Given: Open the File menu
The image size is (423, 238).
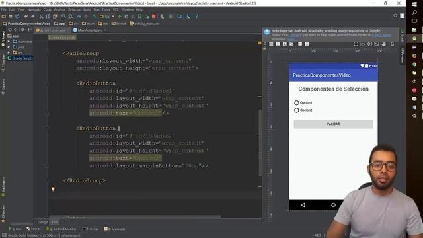Looking at the screenshot, I should [4, 9].
